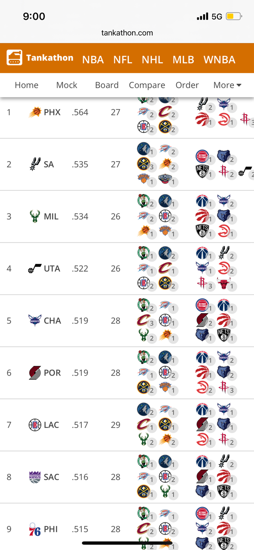Select the Clippers logo in LAC row
Image resolution: width=254 pixels, height=550 pixels.
point(35,425)
